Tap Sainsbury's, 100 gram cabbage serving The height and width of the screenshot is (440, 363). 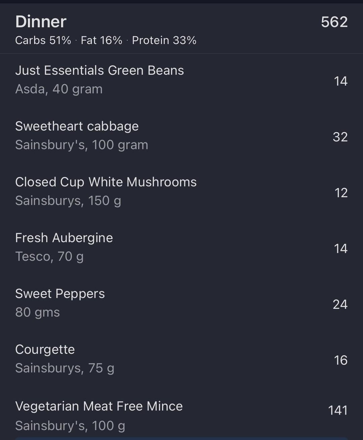coord(82,145)
